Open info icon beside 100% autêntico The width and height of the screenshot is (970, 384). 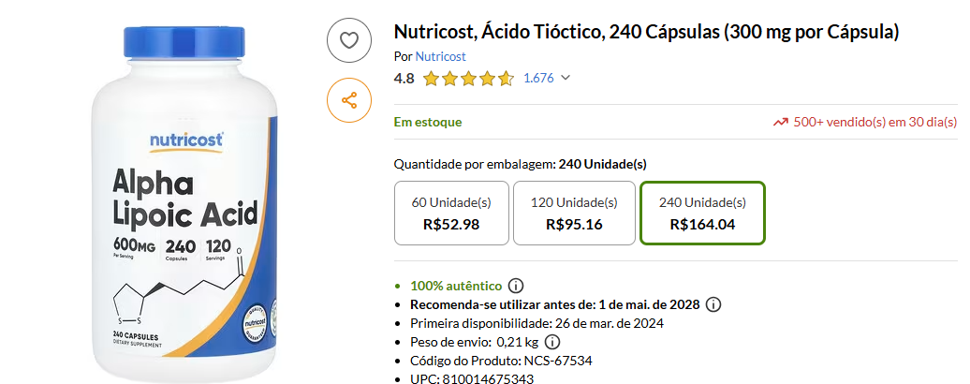(516, 286)
